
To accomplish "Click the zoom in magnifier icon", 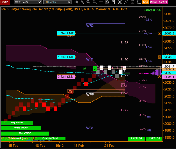I will pyautogui.click(x=88, y=2).
